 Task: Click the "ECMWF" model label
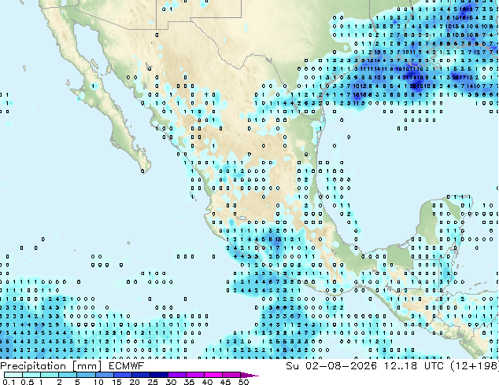(127, 366)
